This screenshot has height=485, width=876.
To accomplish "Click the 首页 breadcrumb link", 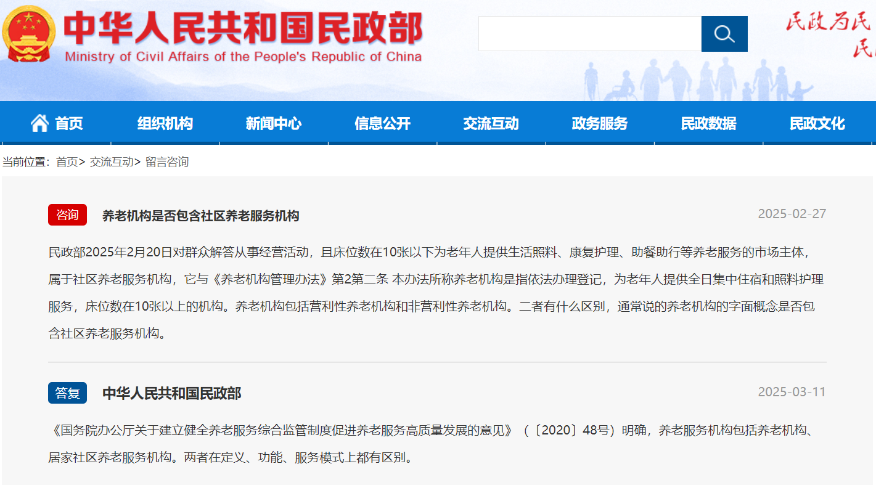I will point(67,162).
